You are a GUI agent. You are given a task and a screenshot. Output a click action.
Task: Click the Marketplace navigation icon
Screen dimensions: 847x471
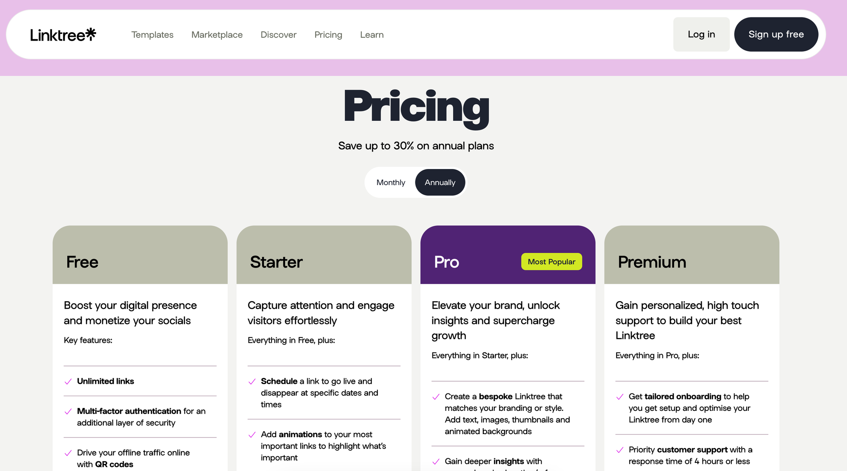click(x=217, y=34)
